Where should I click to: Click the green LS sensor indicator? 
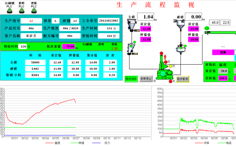tap(207, 28)
